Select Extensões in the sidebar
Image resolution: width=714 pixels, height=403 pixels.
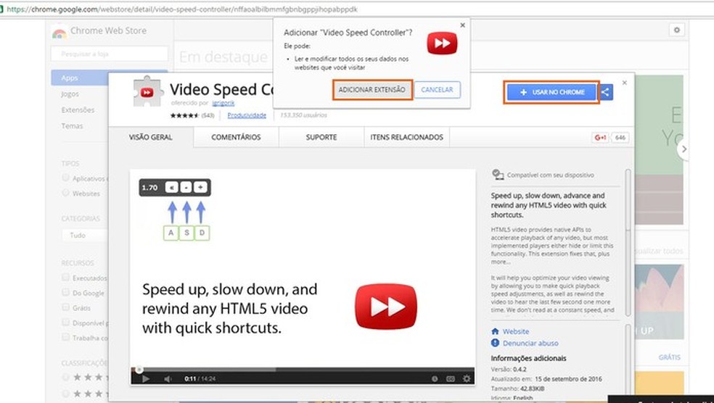click(x=78, y=110)
